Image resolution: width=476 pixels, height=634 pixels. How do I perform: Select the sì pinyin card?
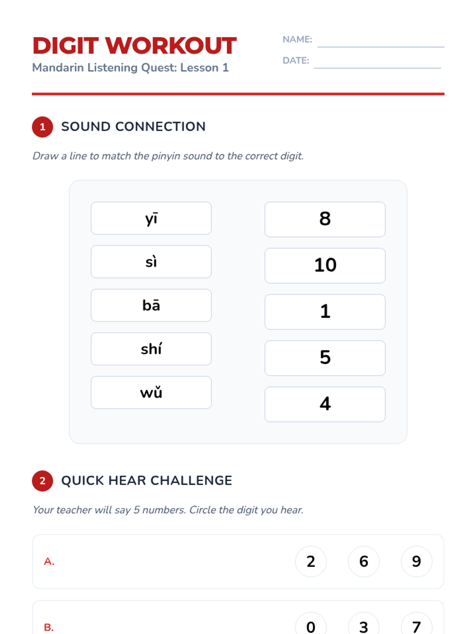tap(151, 262)
